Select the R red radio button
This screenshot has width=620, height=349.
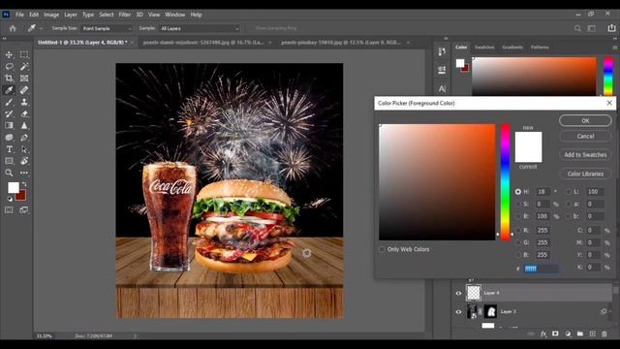click(x=518, y=231)
